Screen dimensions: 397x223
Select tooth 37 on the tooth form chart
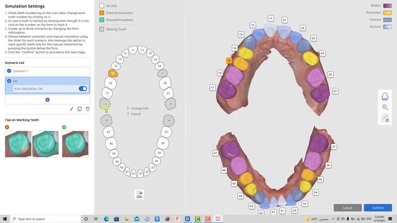click(166, 132)
